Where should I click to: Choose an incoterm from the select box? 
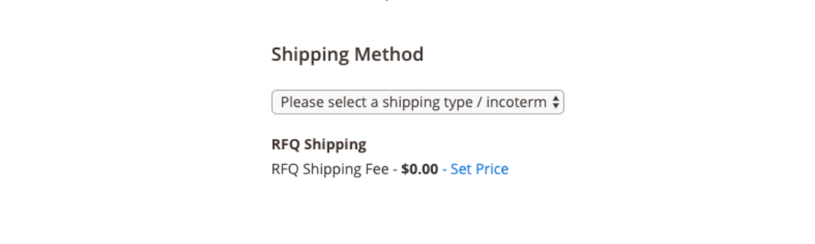(418, 102)
